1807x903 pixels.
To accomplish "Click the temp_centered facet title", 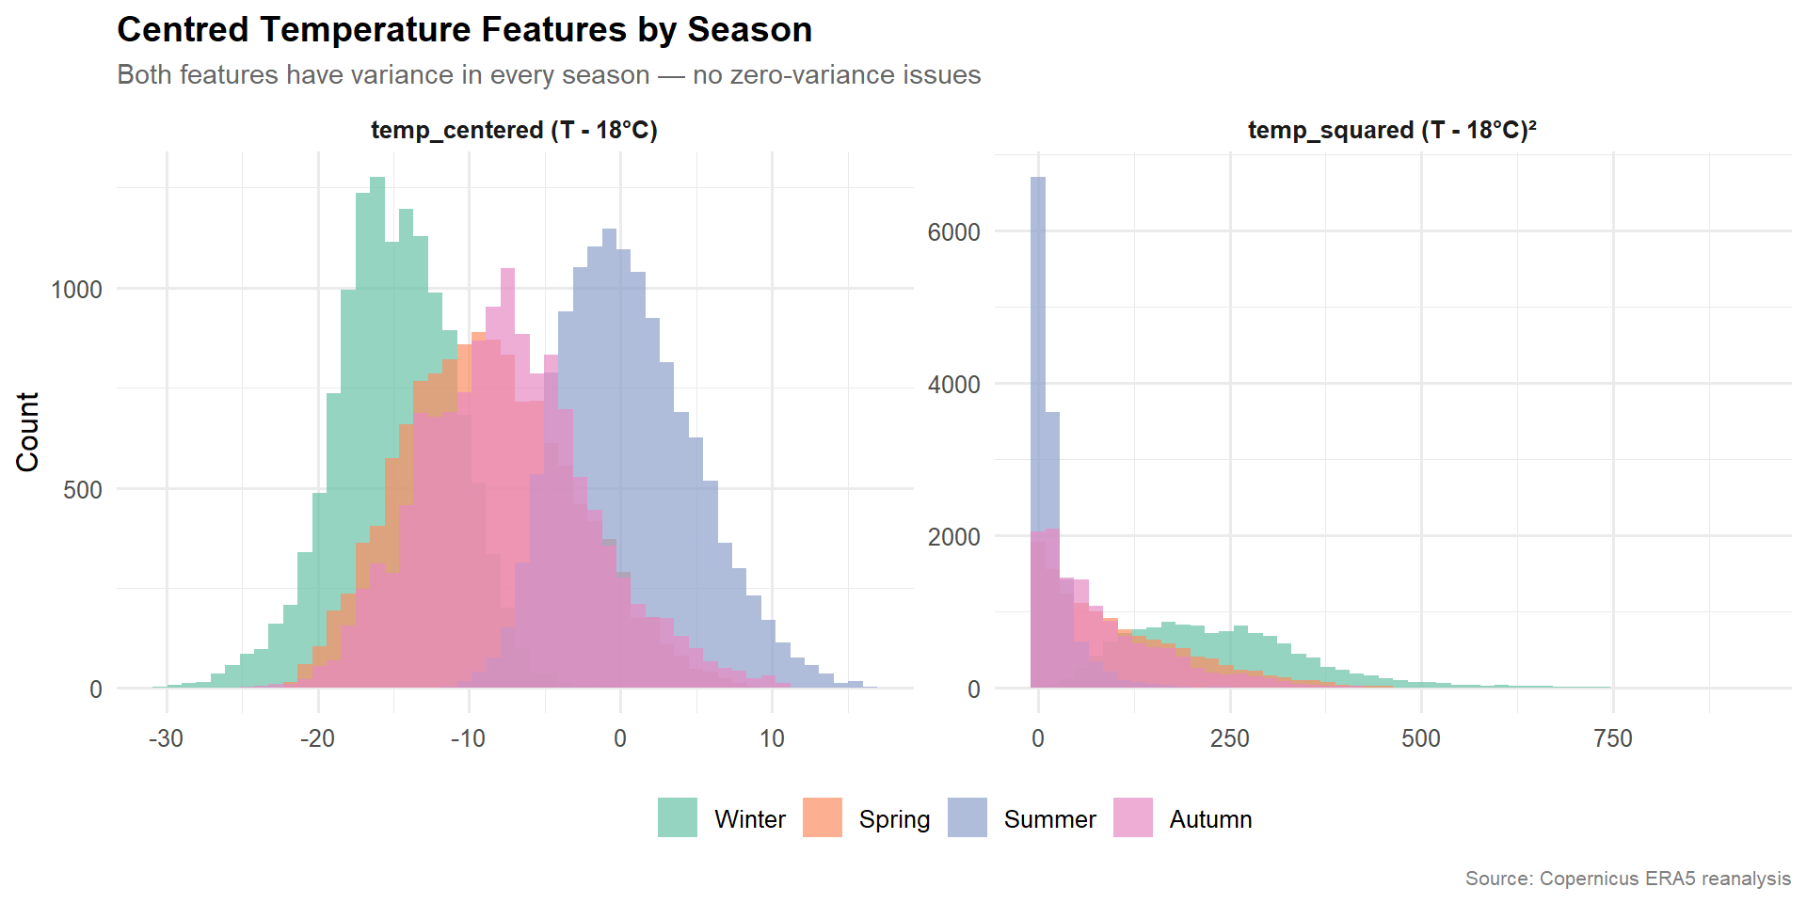I will tap(514, 130).
